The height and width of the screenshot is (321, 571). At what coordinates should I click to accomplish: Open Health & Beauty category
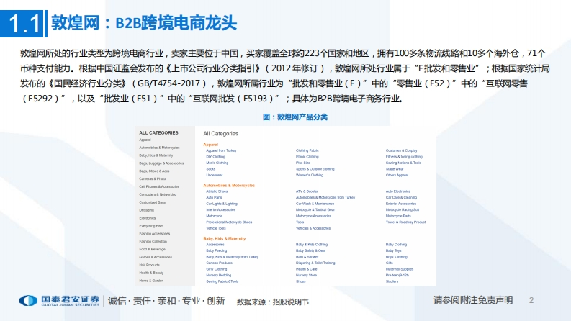pyautogui.click(x=151, y=273)
